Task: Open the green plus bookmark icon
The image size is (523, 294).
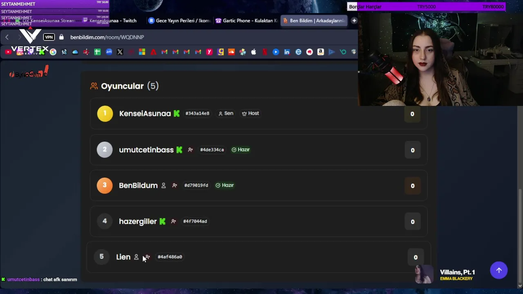Action: point(97,52)
